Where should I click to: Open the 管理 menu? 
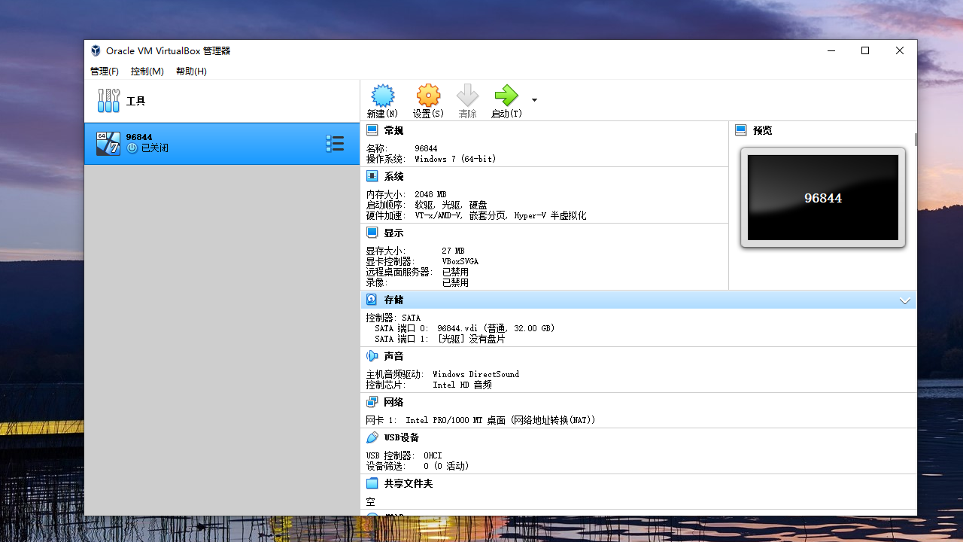(x=104, y=71)
